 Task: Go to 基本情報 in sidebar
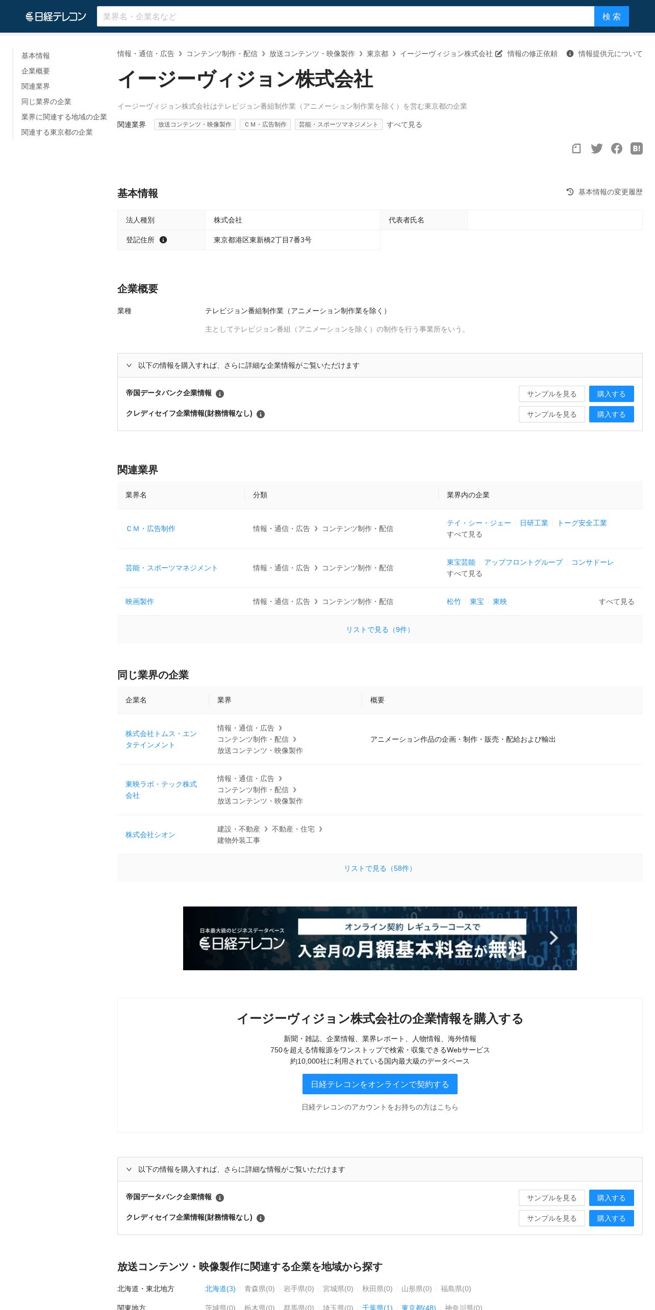point(36,56)
